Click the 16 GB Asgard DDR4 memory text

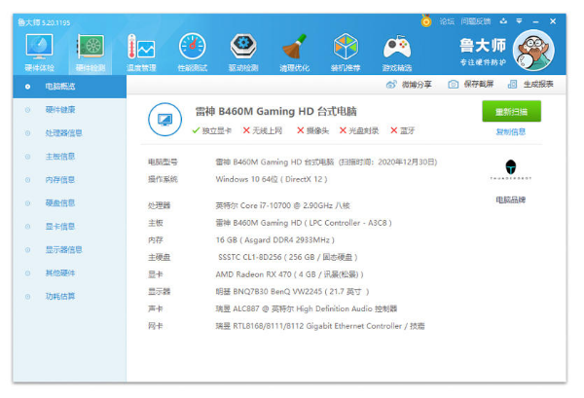point(275,240)
